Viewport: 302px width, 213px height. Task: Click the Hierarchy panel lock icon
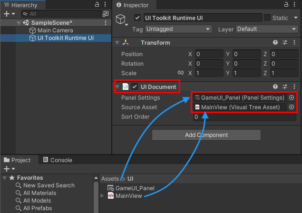(97, 5)
